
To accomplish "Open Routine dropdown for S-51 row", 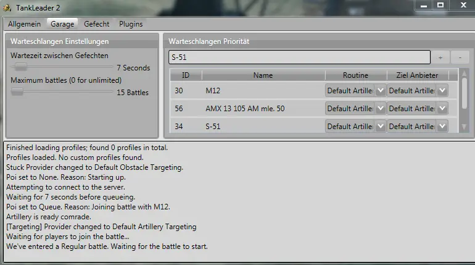I will tap(381, 126).
